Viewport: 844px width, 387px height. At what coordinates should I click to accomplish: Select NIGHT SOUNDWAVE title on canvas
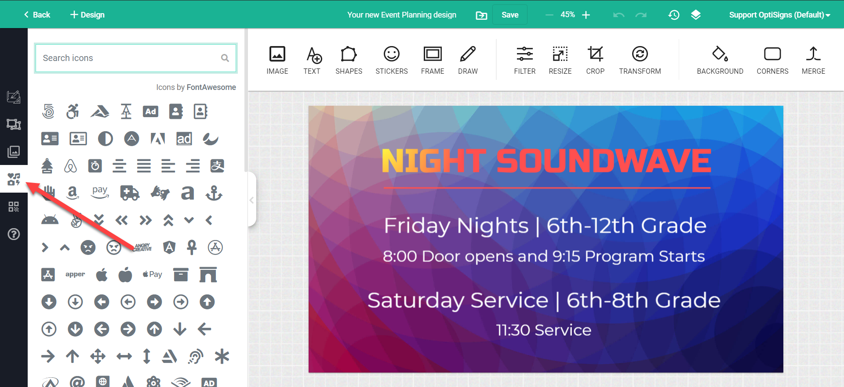click(x=546, y=161)
